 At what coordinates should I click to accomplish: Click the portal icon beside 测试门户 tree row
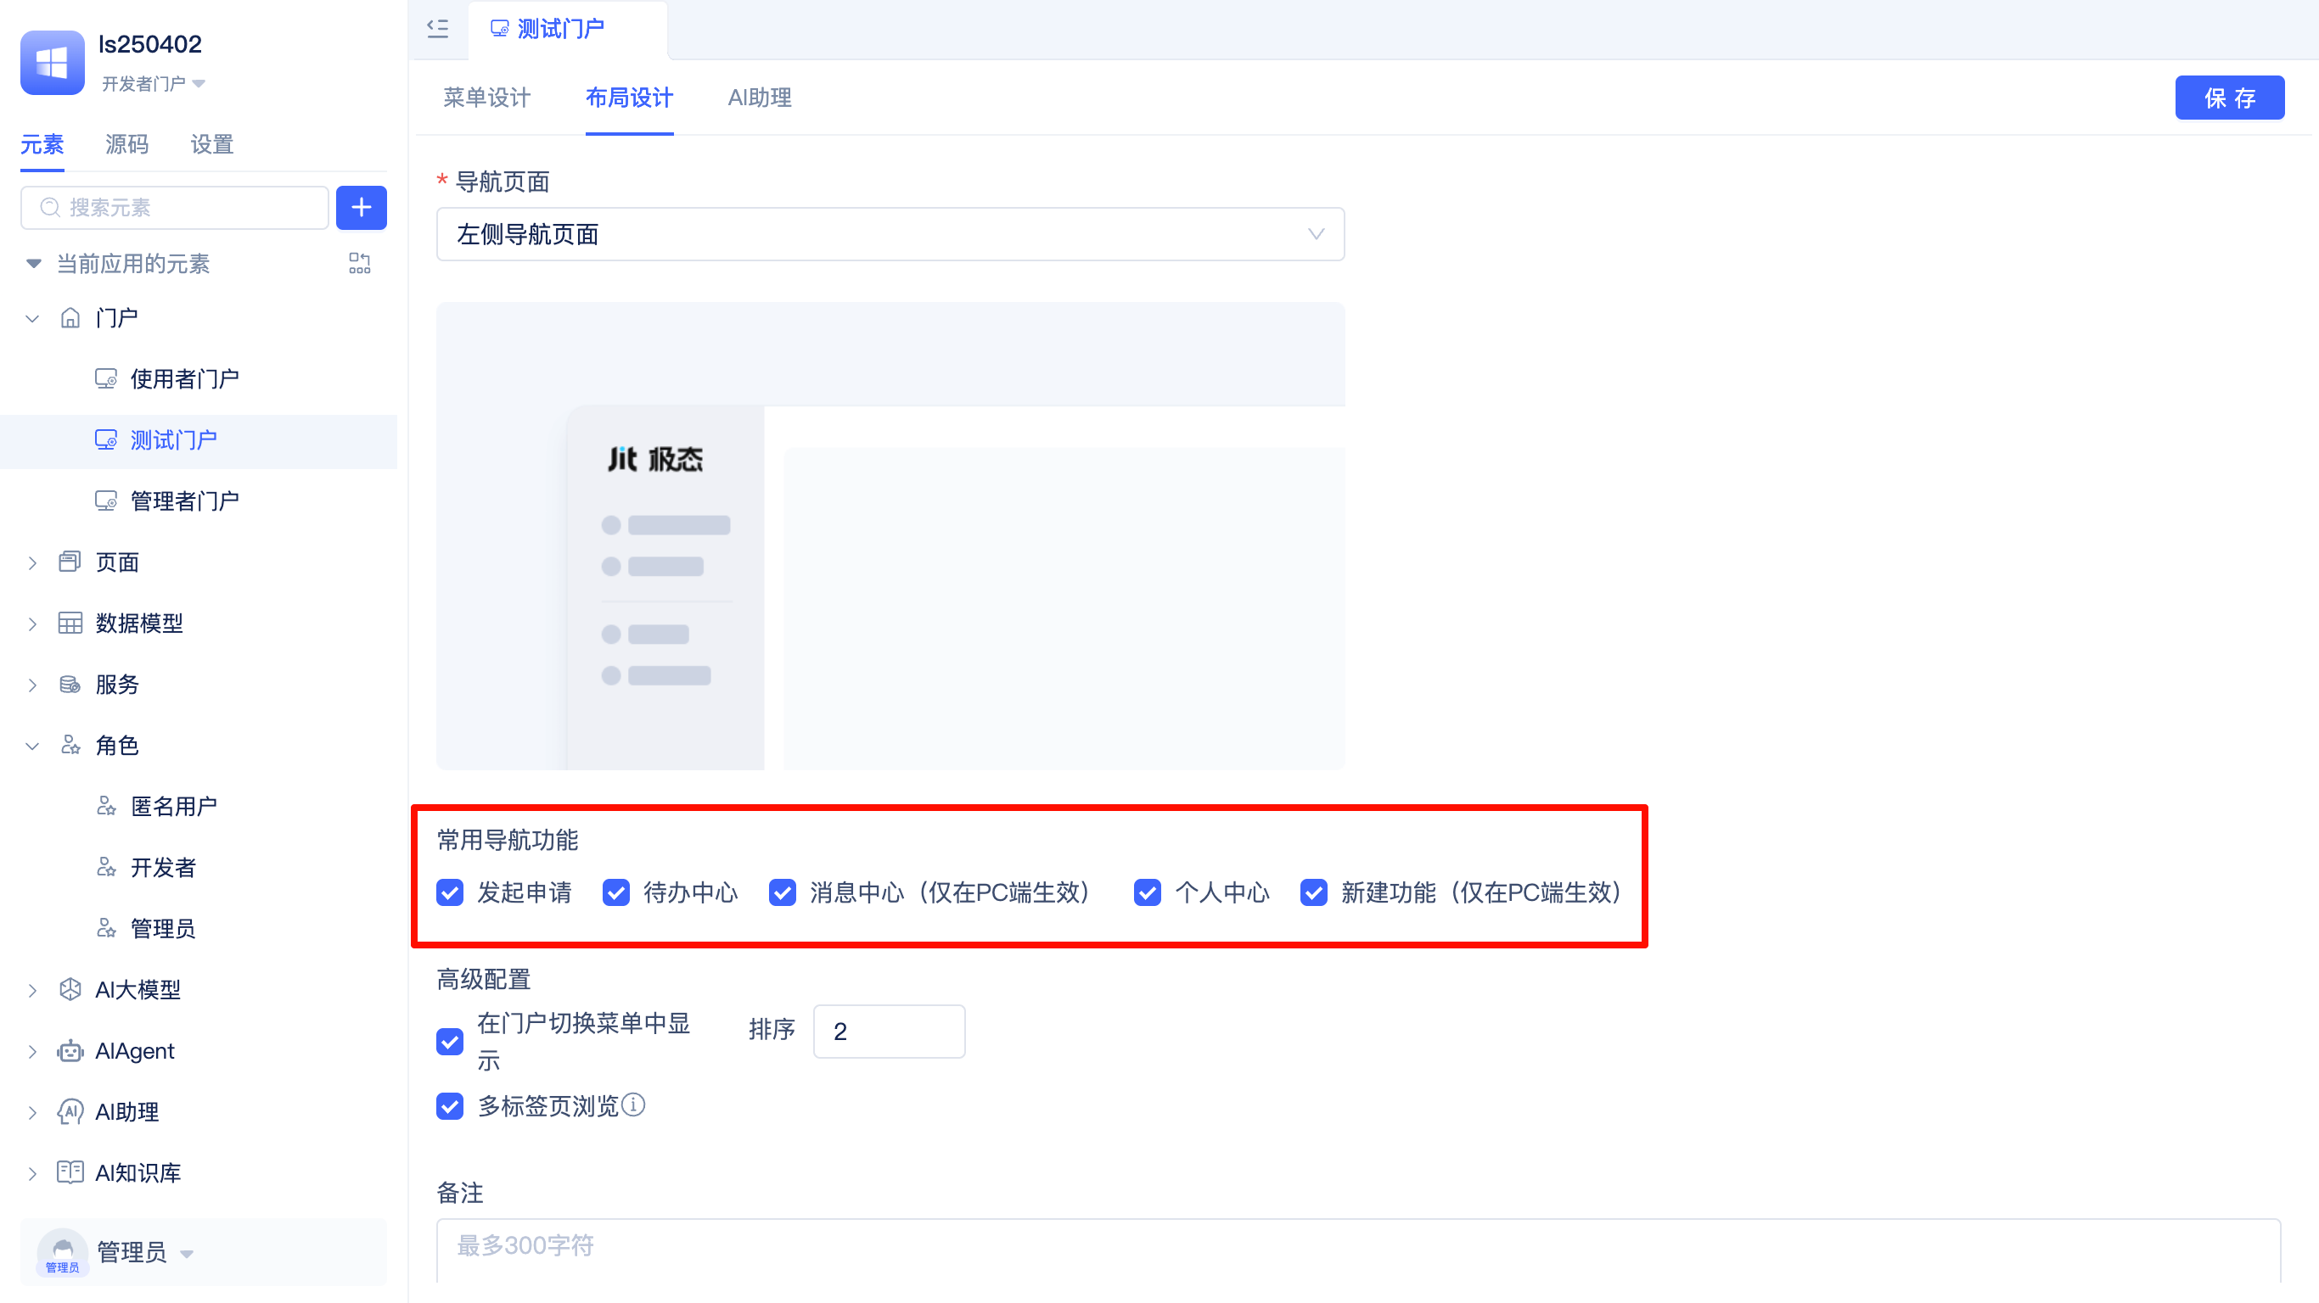(106, 440)
